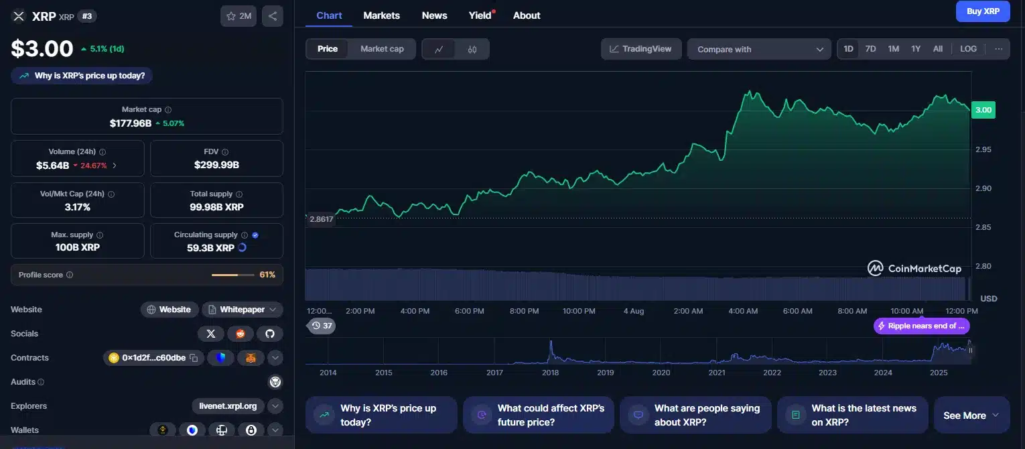Click the Profile score progress bar
Image resolution: width=1025 pixels, height=449 pixels.
(232, 275)
